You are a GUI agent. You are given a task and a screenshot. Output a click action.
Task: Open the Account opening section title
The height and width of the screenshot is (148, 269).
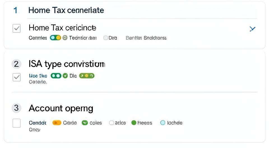pos(61,108)
